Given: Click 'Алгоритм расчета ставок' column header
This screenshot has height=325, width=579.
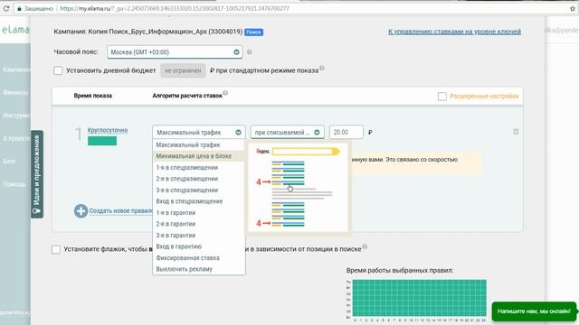Looking at the screenshot, I should click(187, 96).
